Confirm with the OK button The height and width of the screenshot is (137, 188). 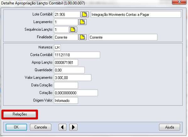(x=16, y=127)
